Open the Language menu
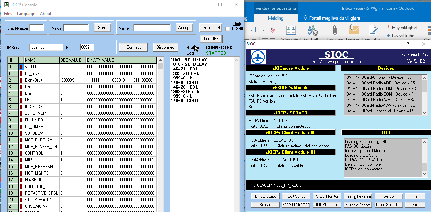The height and width of the screenshot is (212, 431). (x=26, y=14)
